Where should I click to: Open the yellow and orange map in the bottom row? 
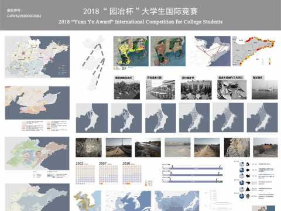(87, 201)
